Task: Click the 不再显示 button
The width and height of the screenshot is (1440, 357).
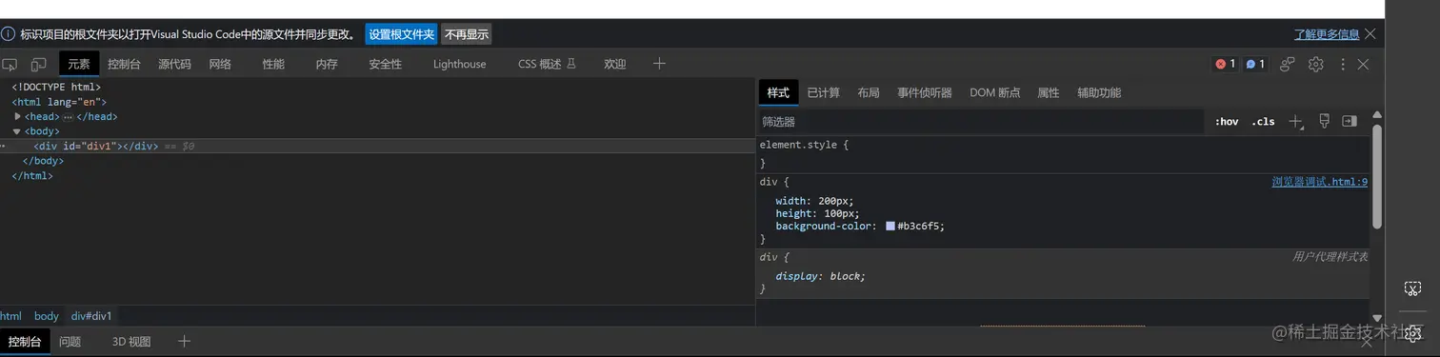Action: click(x=467, y=34)
